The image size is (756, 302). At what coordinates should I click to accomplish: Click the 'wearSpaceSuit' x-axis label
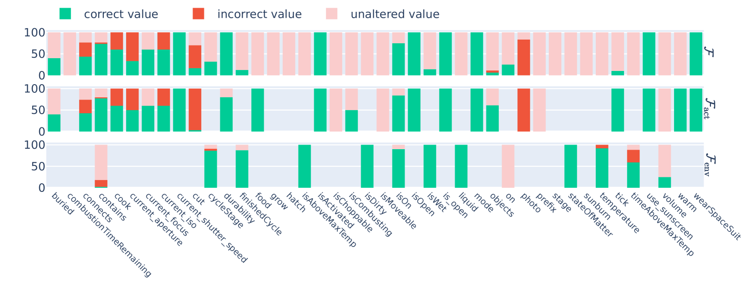717,216
